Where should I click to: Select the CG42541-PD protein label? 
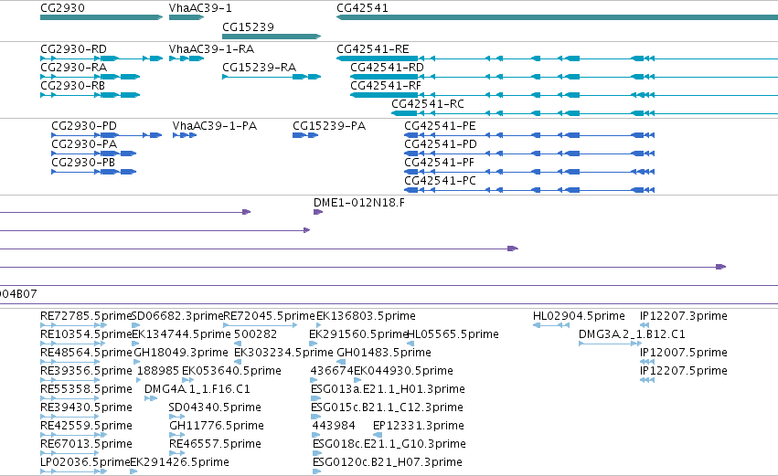coord(441,144)
